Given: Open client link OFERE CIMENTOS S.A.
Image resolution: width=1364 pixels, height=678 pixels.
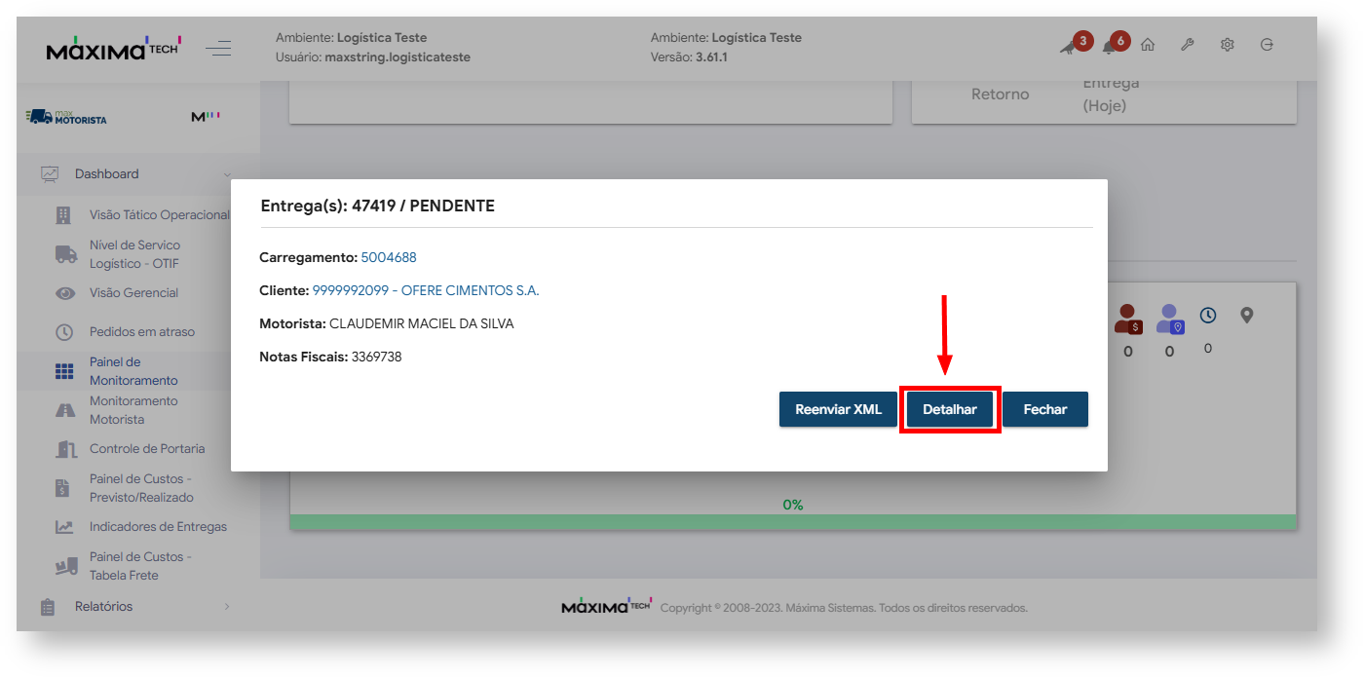Looking at the screenshot, I should [x=426, y=290].
